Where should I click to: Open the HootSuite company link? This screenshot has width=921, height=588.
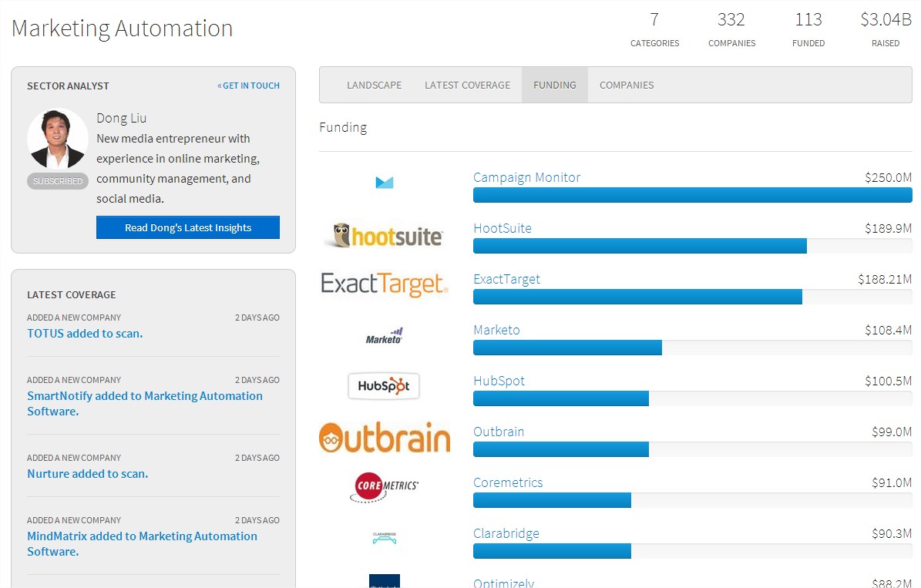coord(503,229)
